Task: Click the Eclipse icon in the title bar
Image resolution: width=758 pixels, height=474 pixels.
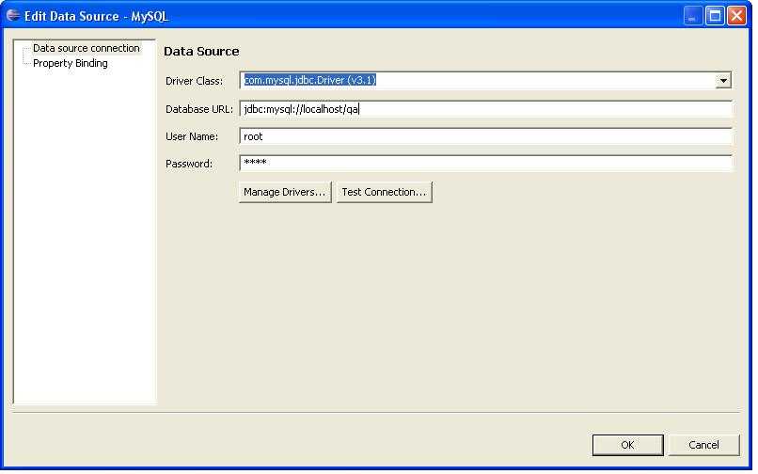Action: 12,16
